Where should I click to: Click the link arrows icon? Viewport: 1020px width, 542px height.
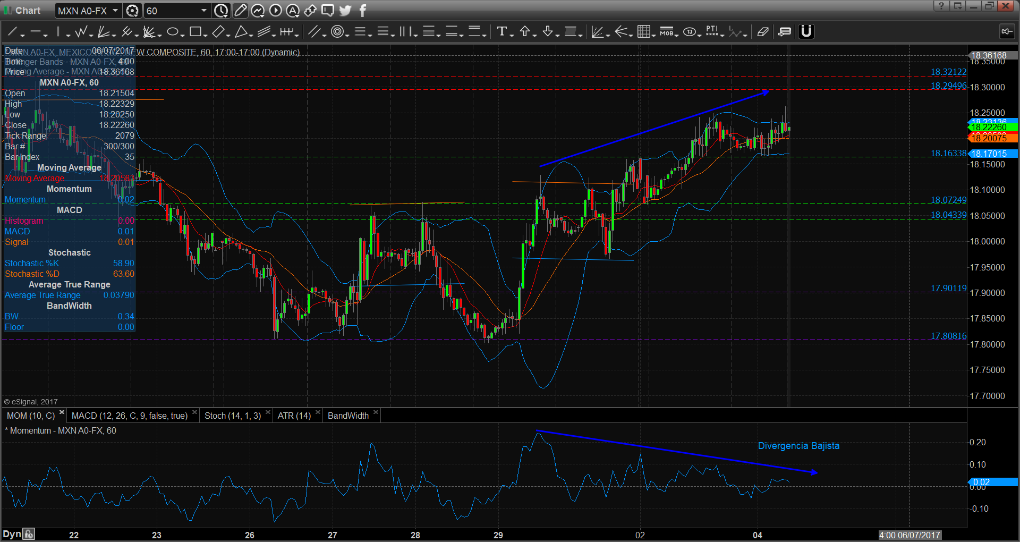tap(310, 10)
